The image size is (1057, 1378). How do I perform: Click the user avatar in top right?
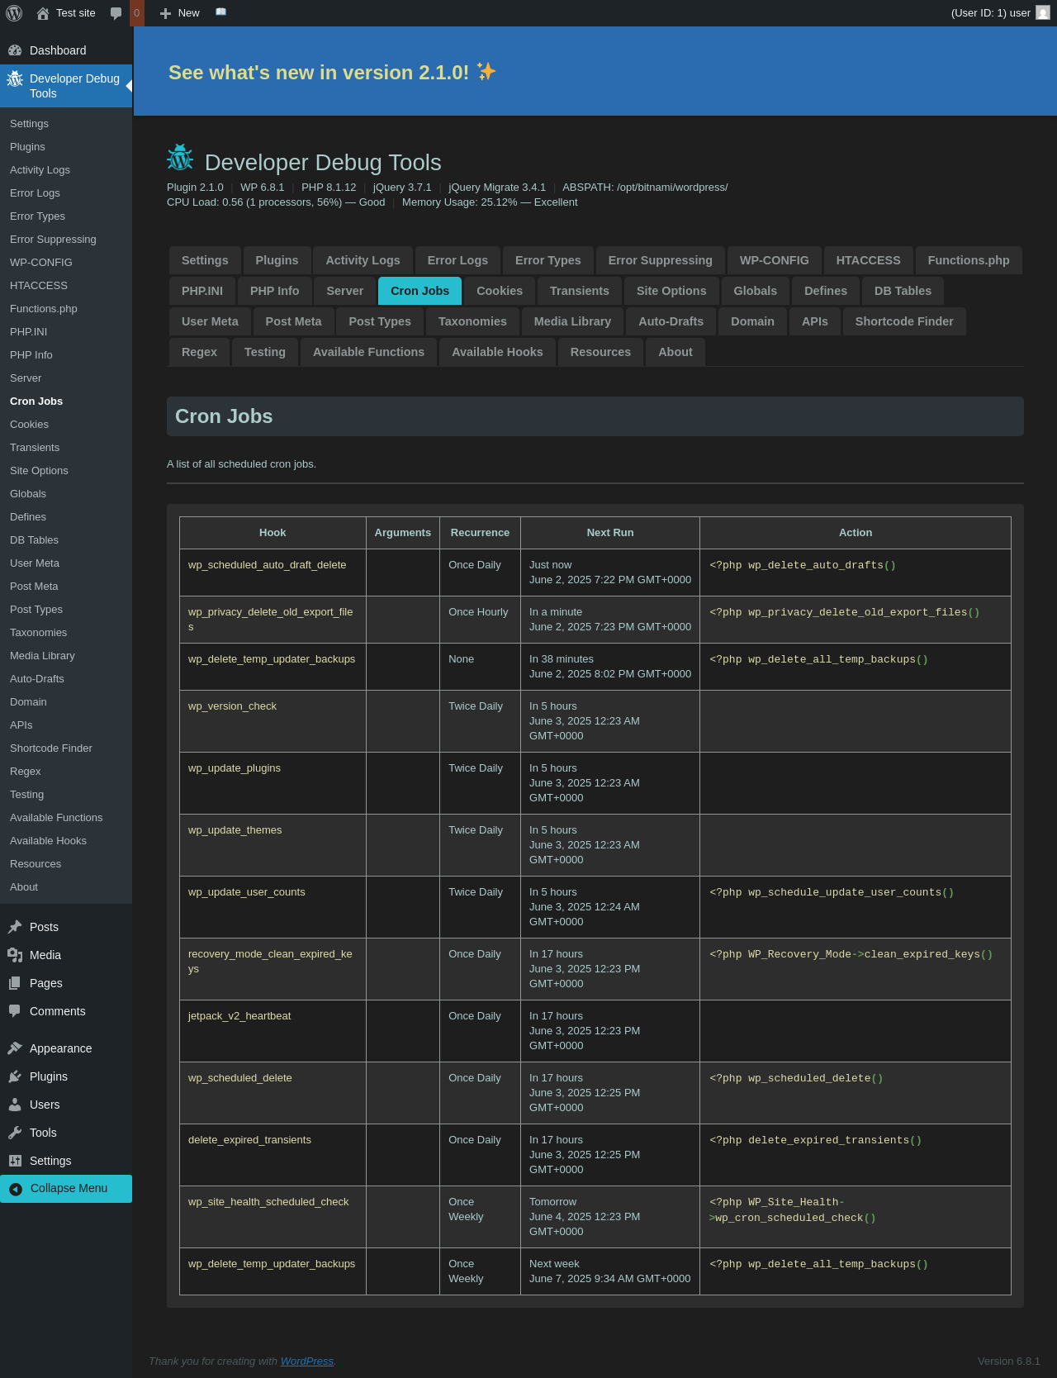pyautogui.click(x=1042, y=13)
